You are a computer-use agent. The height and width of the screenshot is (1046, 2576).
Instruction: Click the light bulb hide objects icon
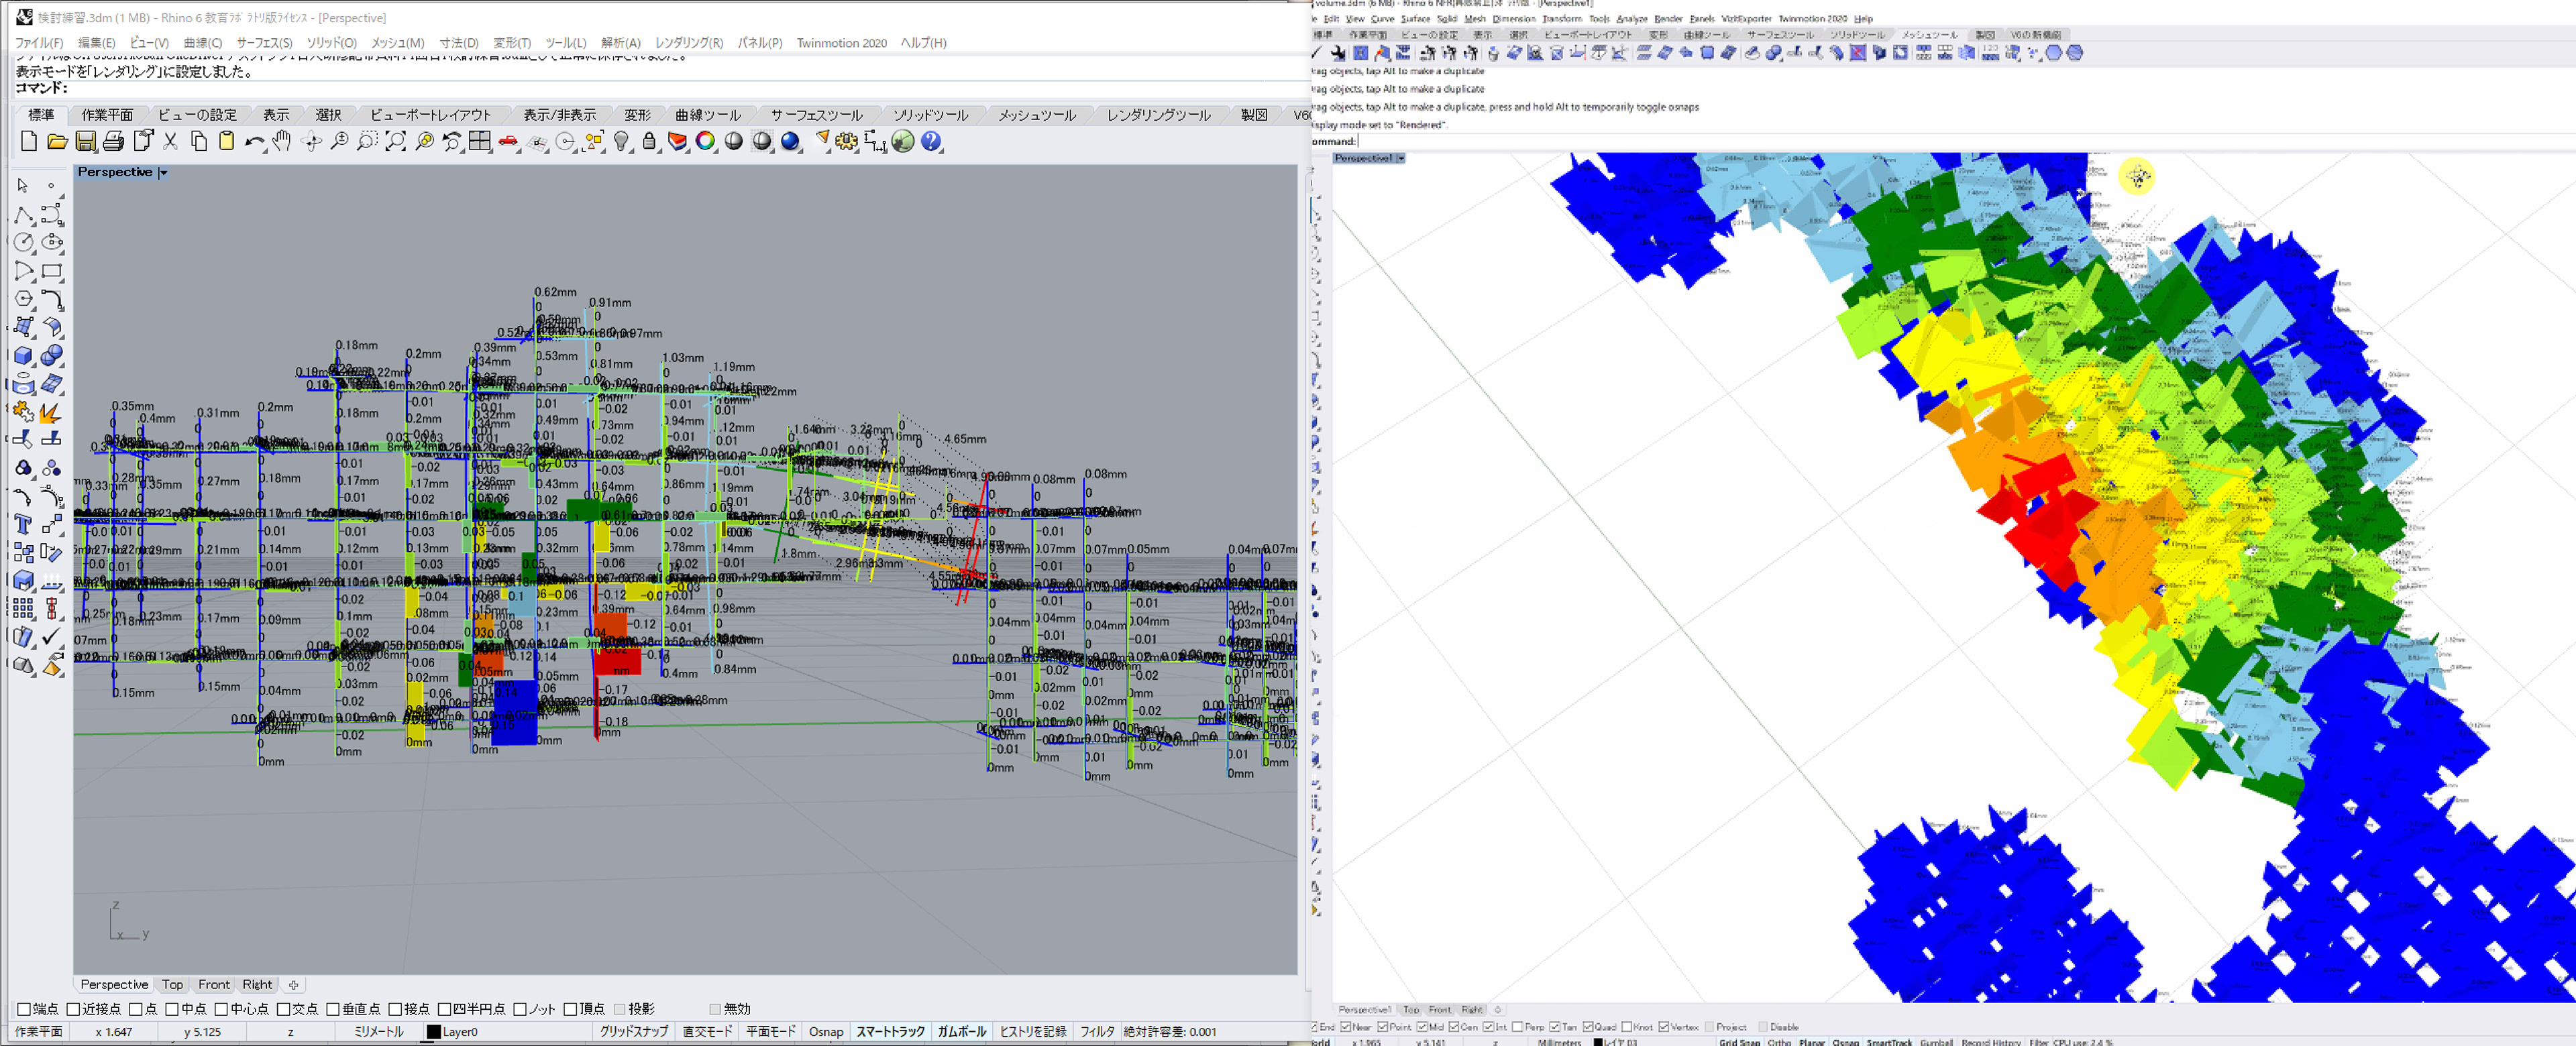point(622,142)
